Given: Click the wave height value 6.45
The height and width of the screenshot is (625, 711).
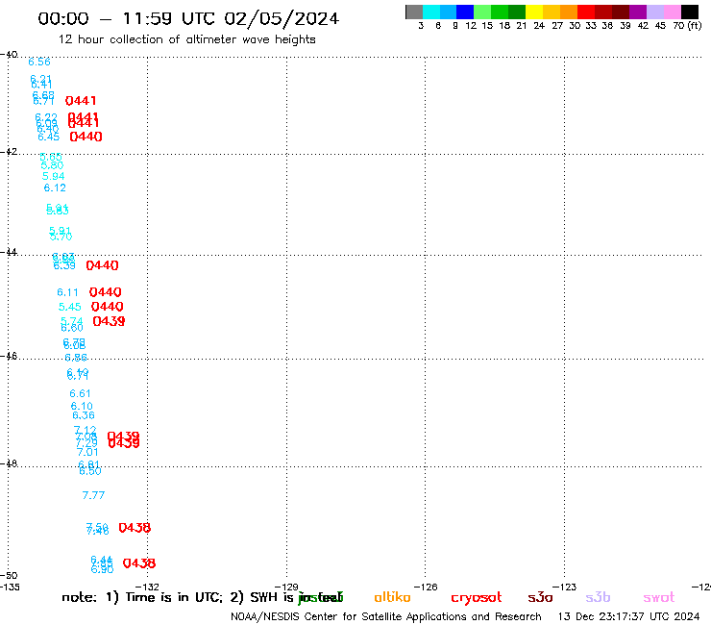Looking at the screenshot, I should click(x=48, y=137).
